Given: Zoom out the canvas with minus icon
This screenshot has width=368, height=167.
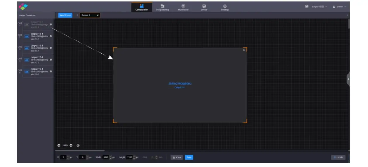Looking at the screenshot, I should (x=59, y=145).
